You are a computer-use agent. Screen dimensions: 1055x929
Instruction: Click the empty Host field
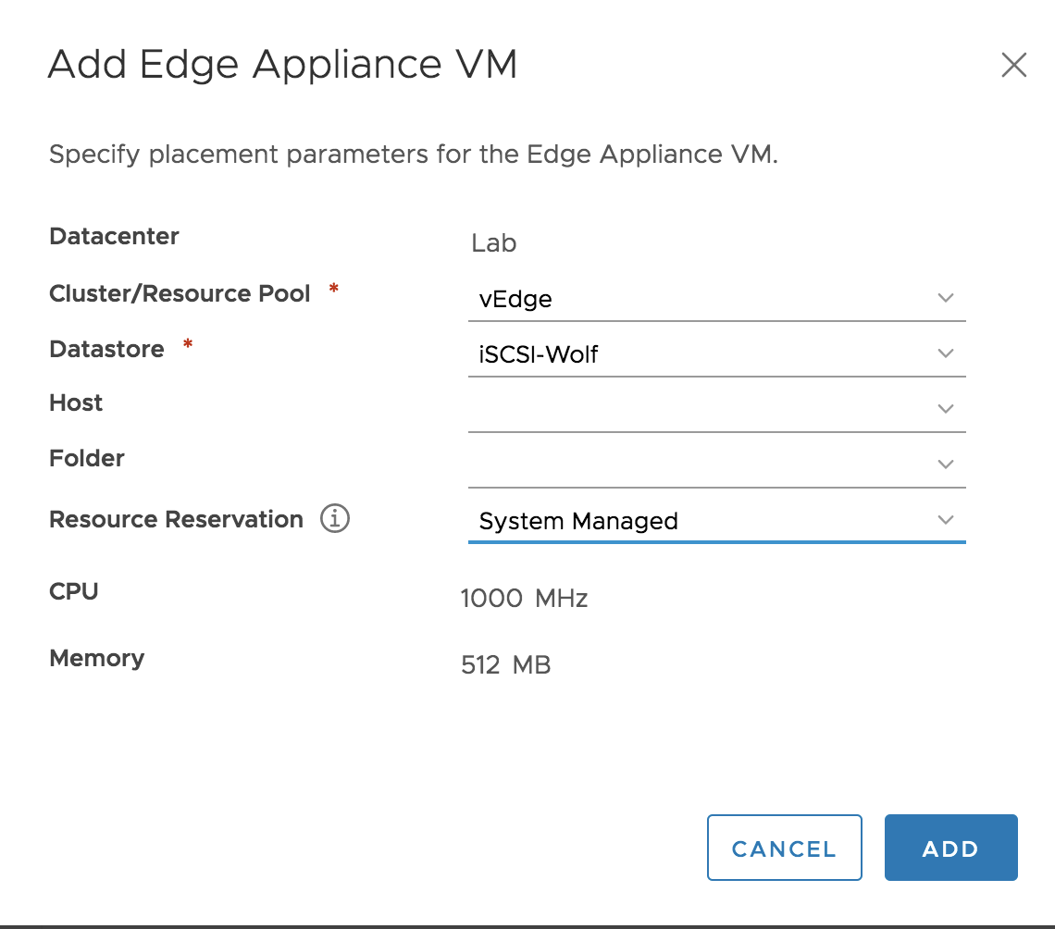pyautogui.click(x=648, y=409)
